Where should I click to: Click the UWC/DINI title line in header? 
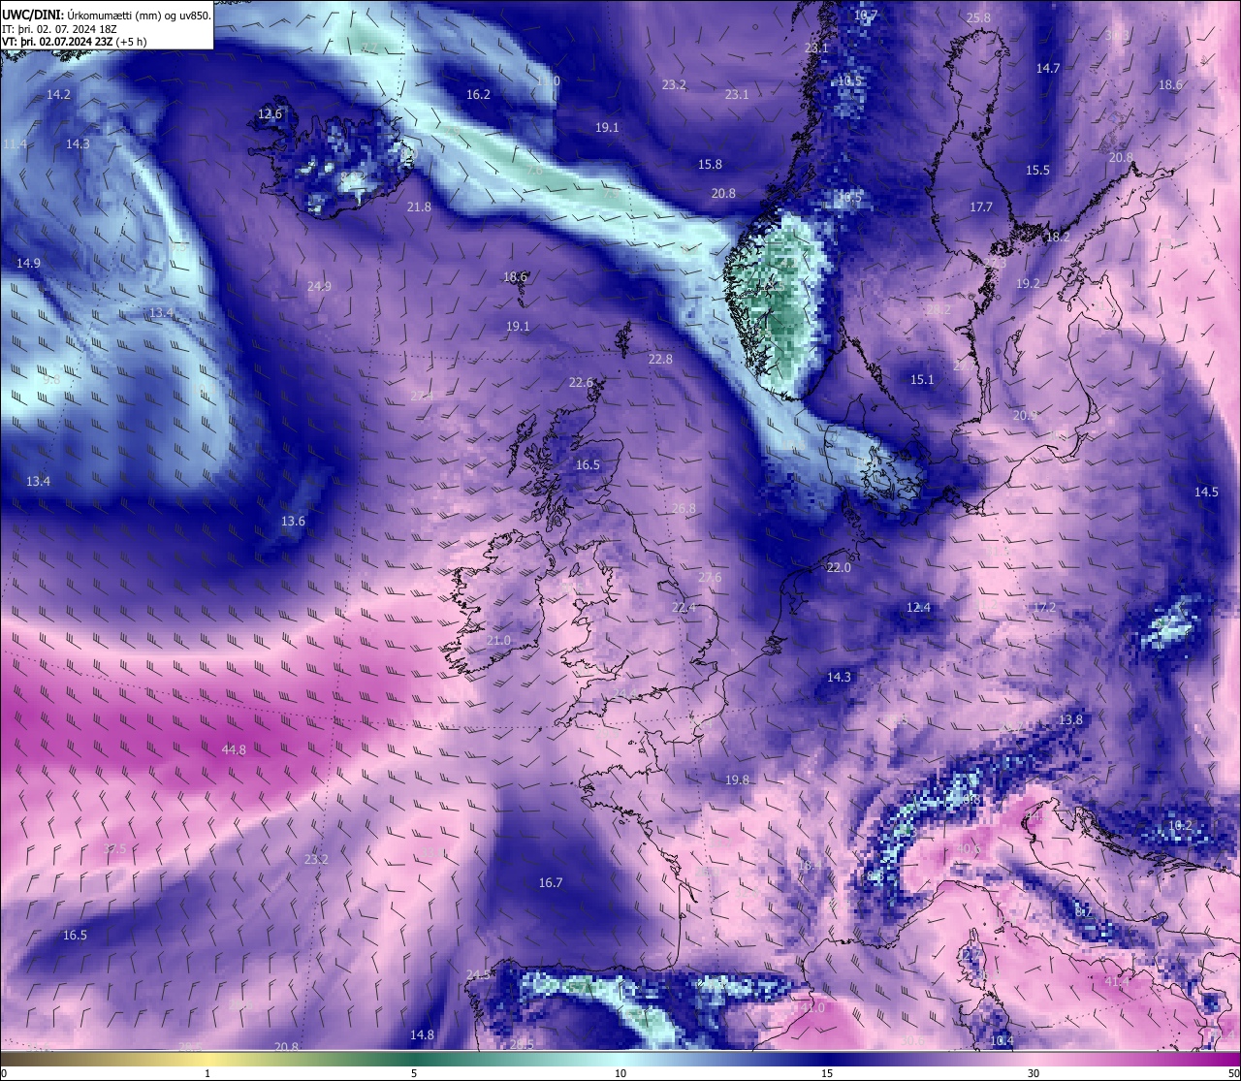105,15
